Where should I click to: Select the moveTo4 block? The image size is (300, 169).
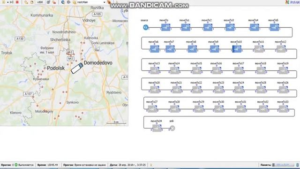pos(255,27)
